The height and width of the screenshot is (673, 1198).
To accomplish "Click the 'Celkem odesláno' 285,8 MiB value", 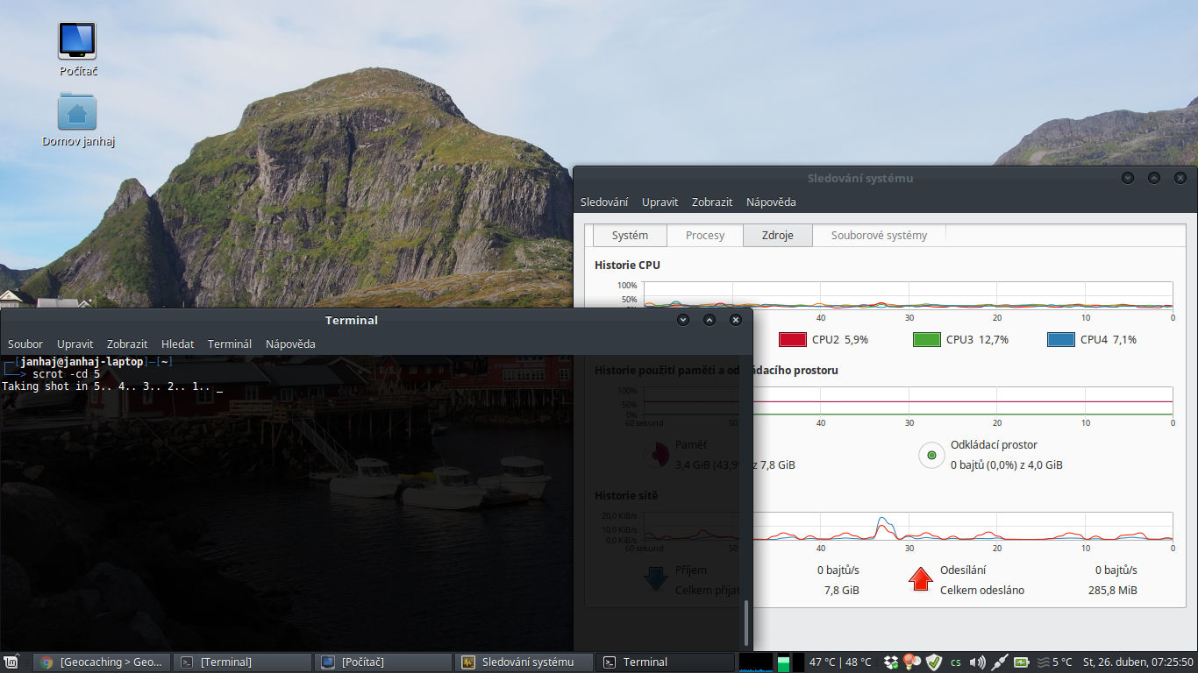I will (x=1112, y=590).
